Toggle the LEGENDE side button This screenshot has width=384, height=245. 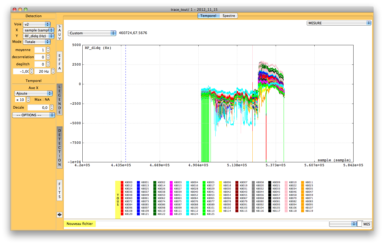pos(60,99)
